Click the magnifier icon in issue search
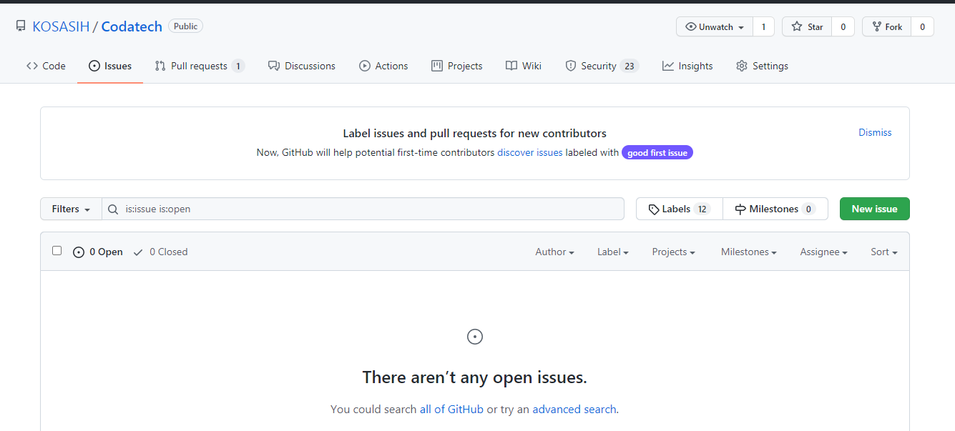 coord(113,209)
